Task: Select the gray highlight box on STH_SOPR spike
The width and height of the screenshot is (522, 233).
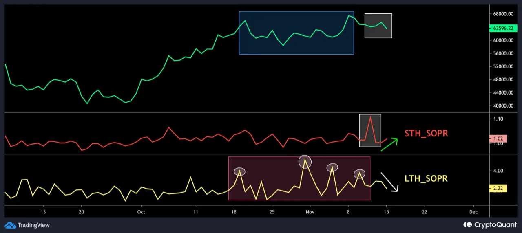Action: click(370, 130)
